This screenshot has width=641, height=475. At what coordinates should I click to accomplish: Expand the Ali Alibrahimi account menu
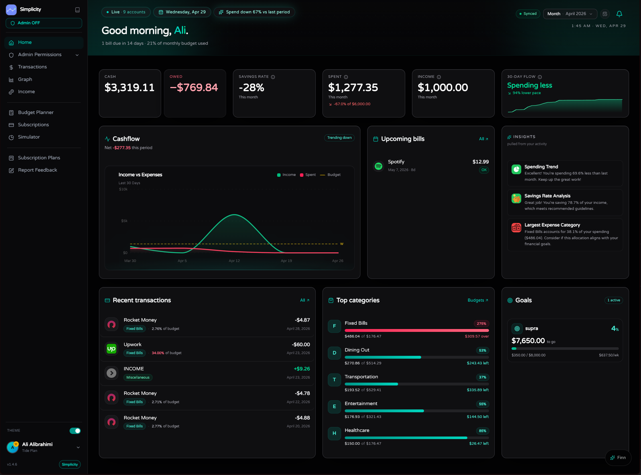coord(44,447)
